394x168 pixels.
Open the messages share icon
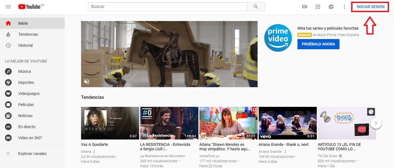331,7
